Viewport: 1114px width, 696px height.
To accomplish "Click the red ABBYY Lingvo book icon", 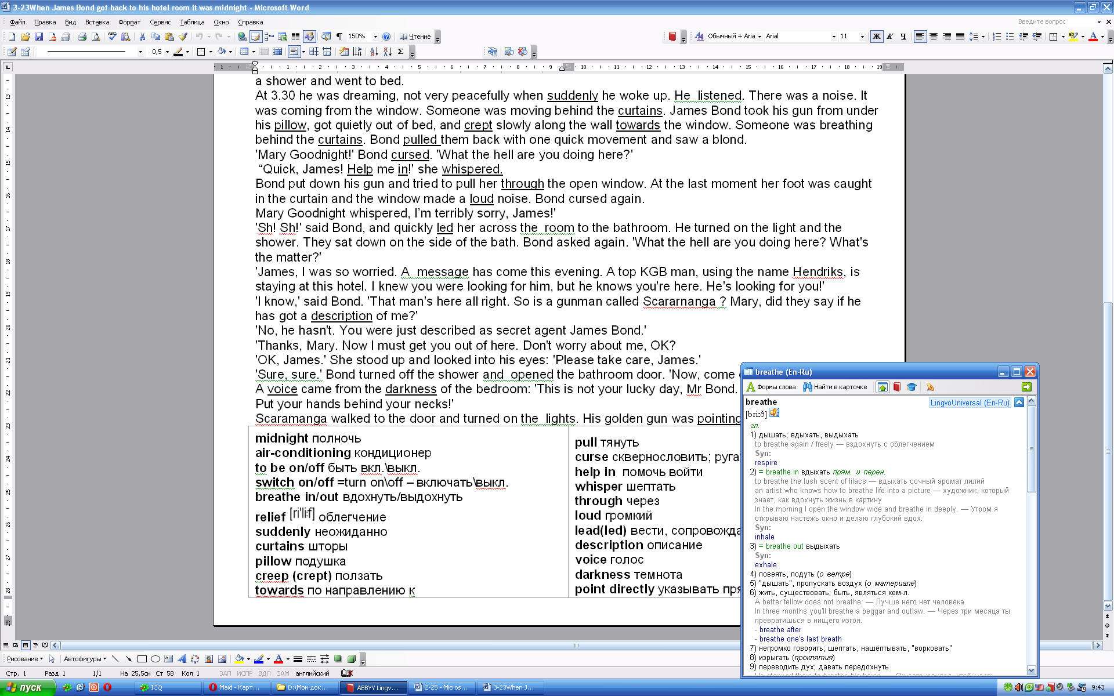I will pyautogui.click(x=672, y=37).
